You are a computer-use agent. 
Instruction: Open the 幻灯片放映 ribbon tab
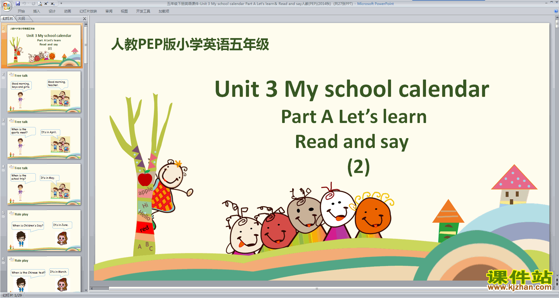click(88, 11)
